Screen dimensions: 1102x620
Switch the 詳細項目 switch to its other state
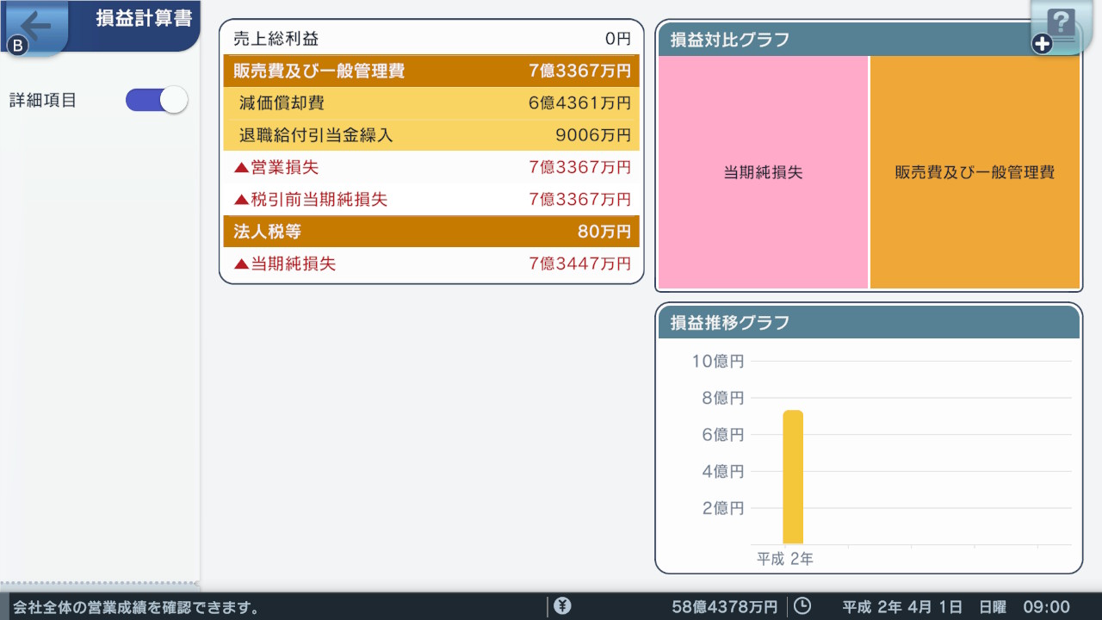point(156,100)
